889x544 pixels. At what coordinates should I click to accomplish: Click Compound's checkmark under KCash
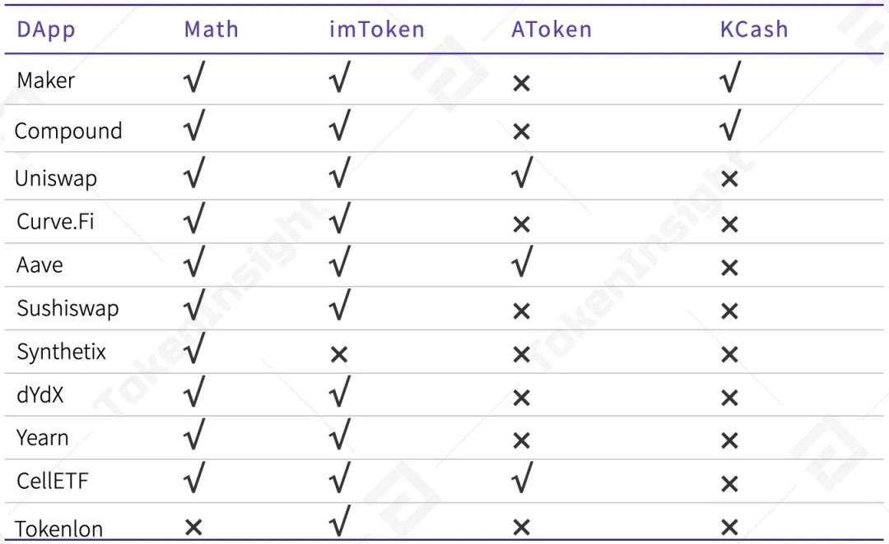pyautogui.click(x=729, y=127)
